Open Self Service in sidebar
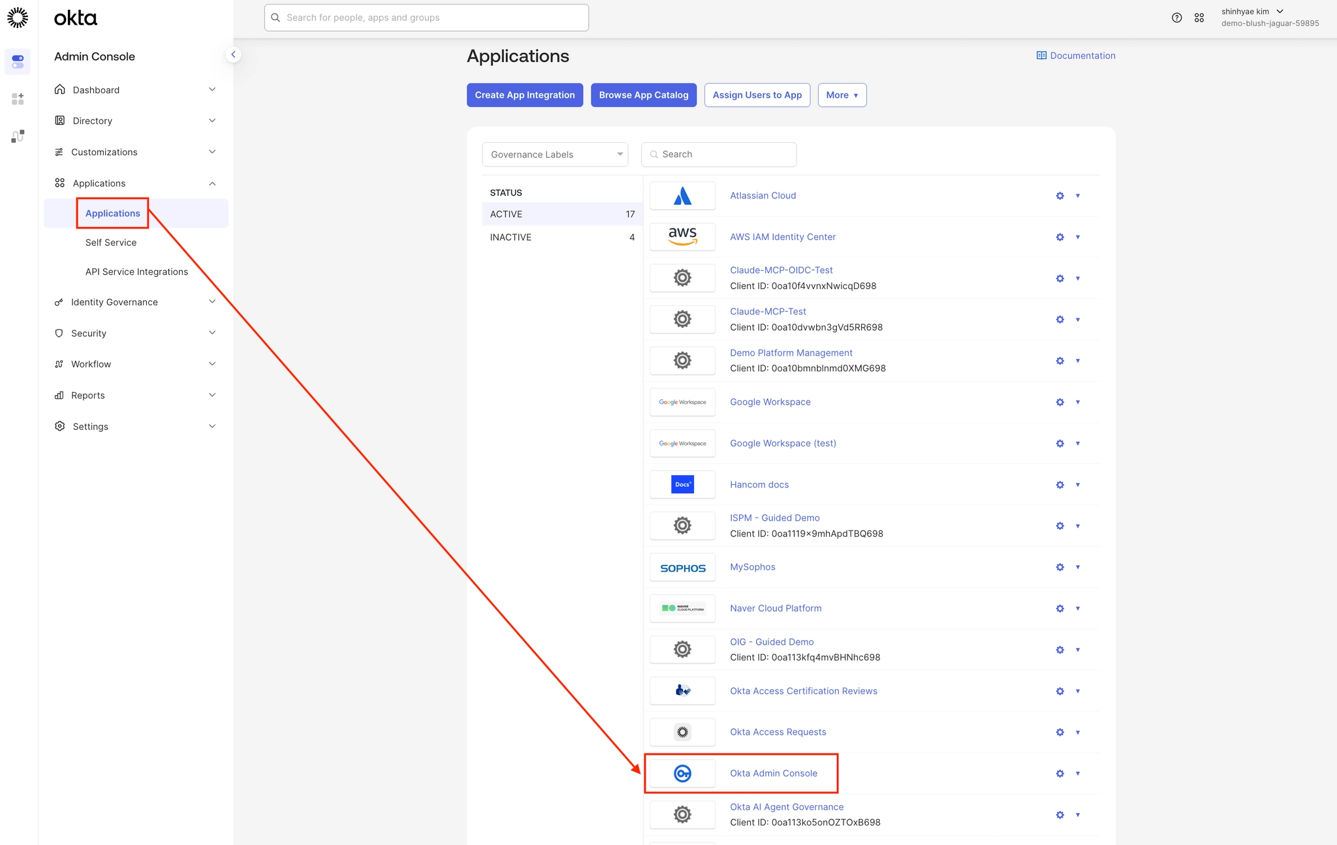 point(111,243)
